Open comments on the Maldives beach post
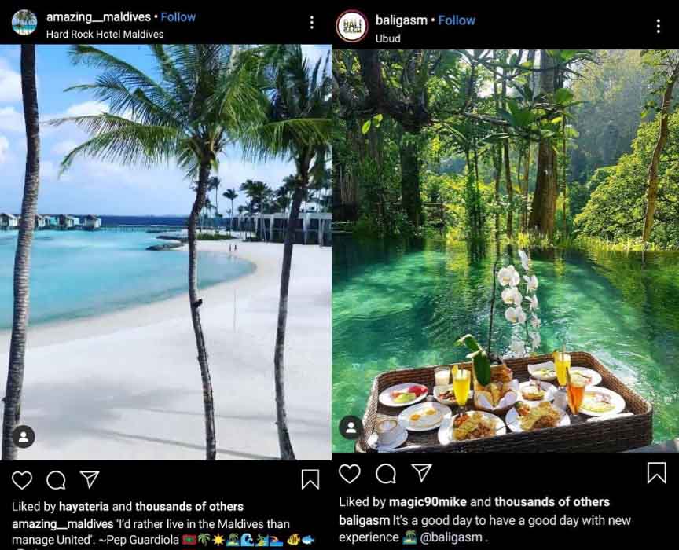 pos(56,480)
